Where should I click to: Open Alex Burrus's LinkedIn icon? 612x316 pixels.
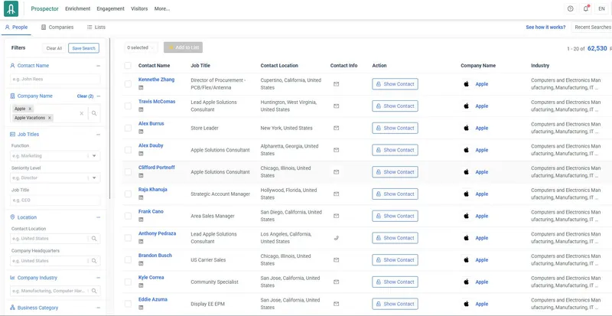[x=141, y=132]
